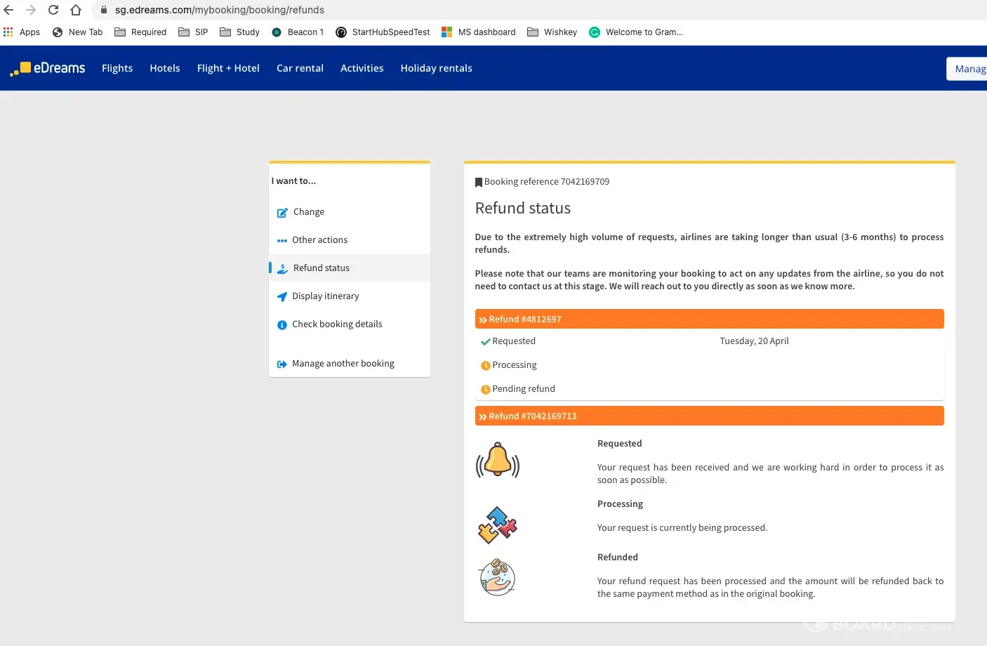Collapse the Refund #4812697 header
This screenshot has height=646, width=987.
coord(709,319)
